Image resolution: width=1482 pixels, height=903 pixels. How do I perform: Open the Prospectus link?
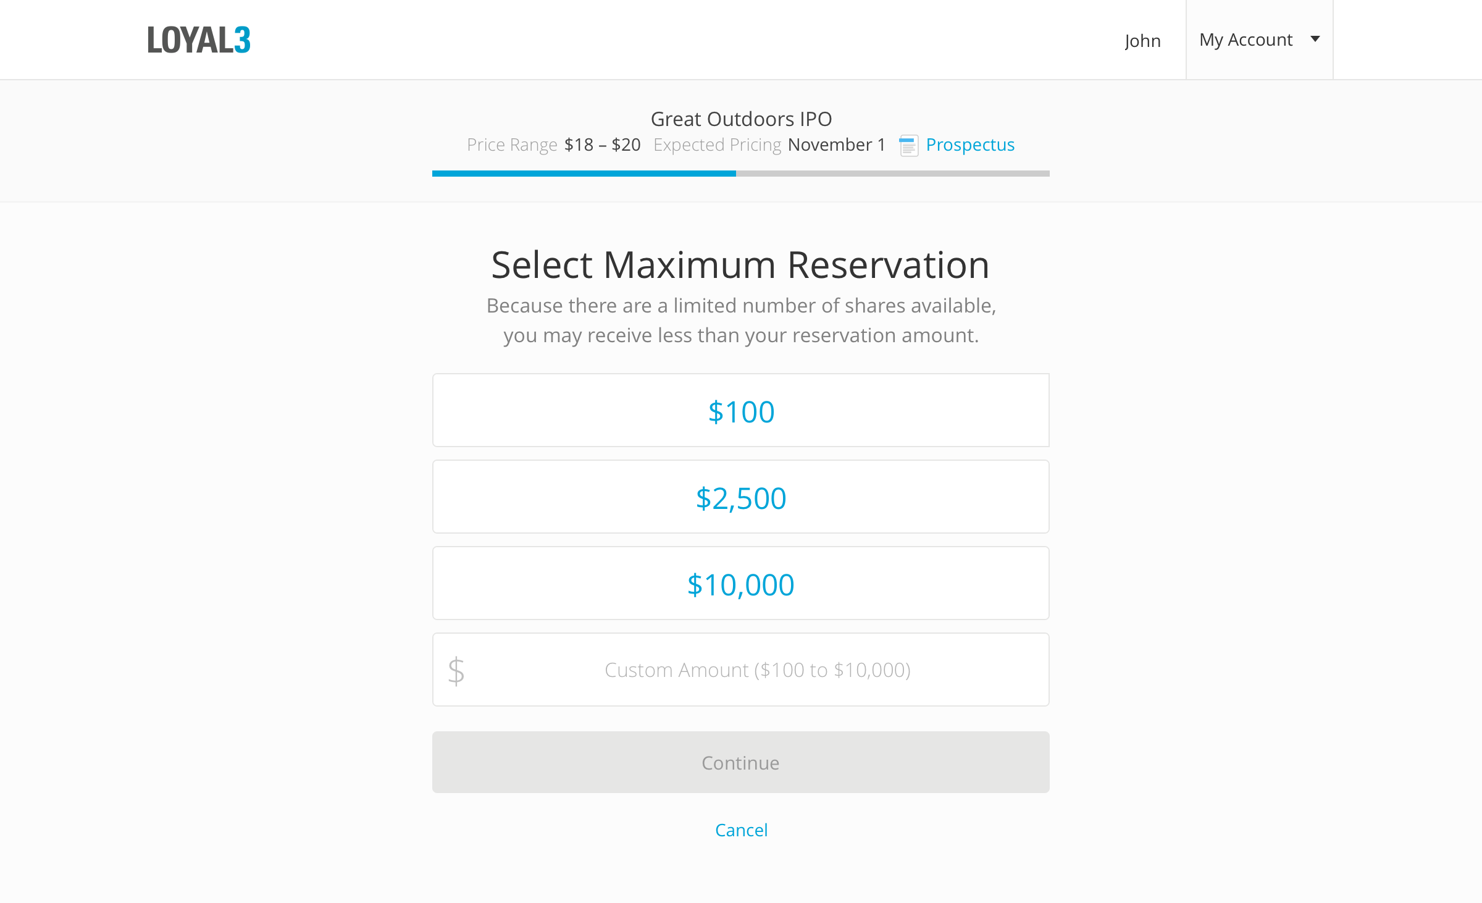[970, 145]
